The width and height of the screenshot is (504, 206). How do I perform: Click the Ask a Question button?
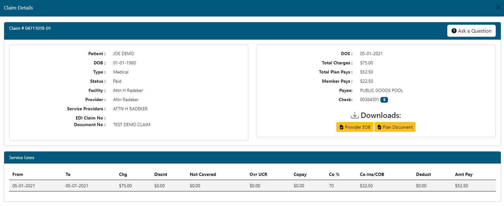(471, 31)
